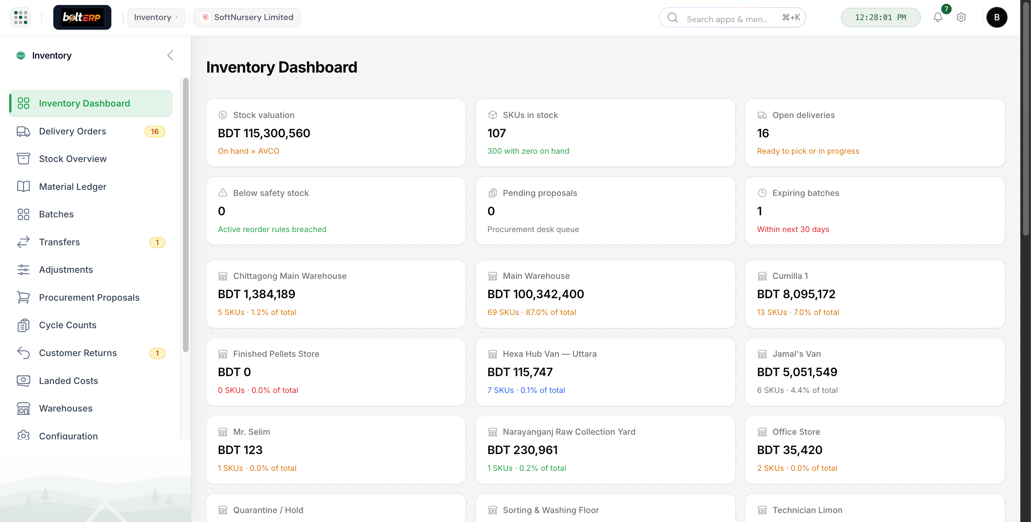Viewport: 1031px width, 522px height.
Task: Click the Landed Costs money icon
Action: point(23,381)
